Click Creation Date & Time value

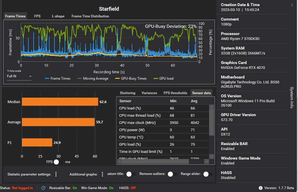click(240, 10)
